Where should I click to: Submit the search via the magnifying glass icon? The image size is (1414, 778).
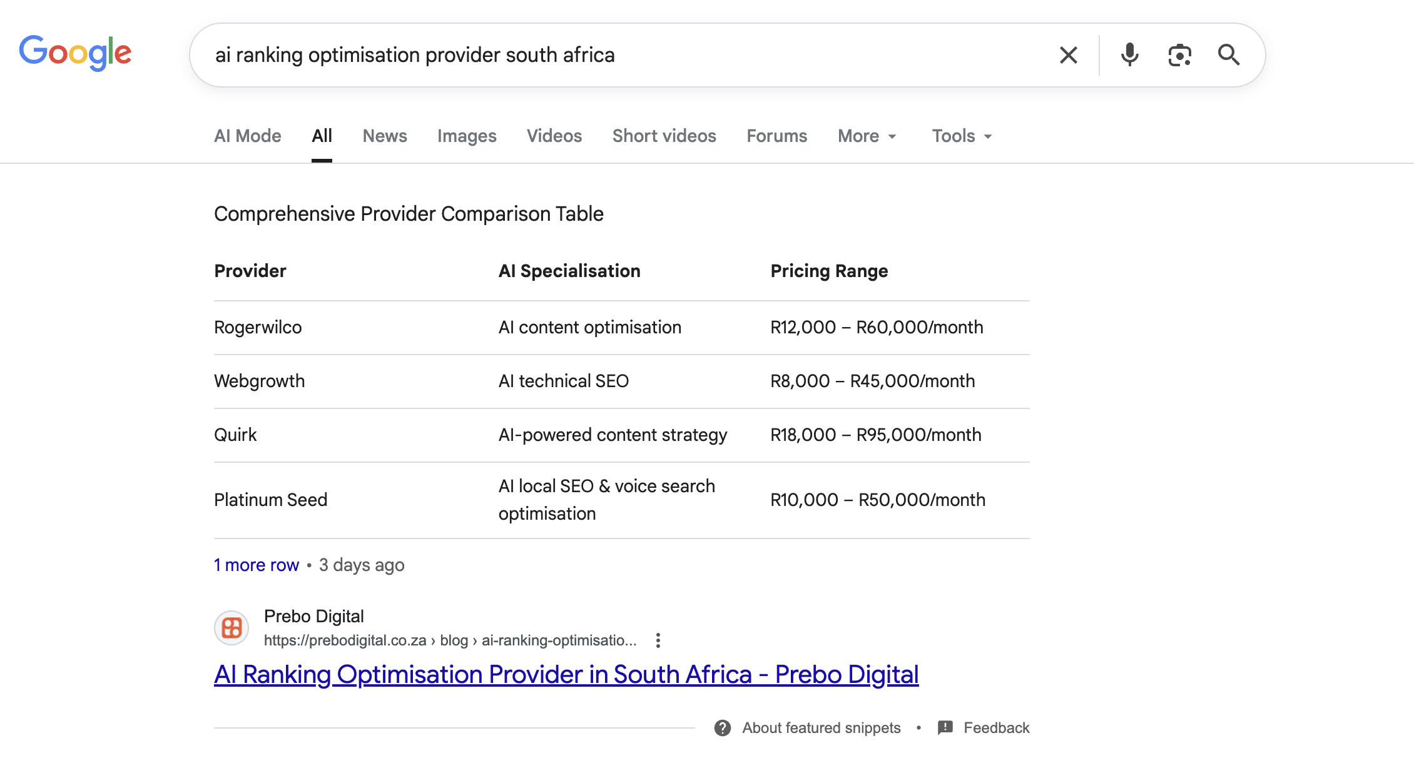point(1229,55)
